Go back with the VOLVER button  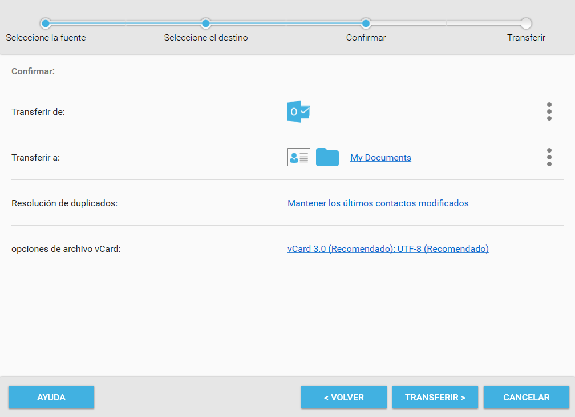coord(343,398)
